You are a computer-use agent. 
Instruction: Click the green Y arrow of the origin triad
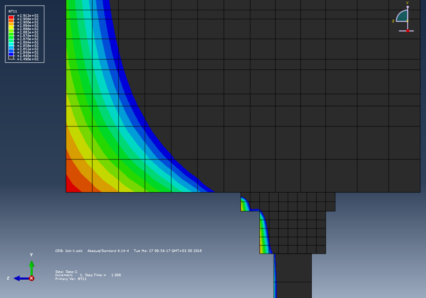[x=32, y=265]
